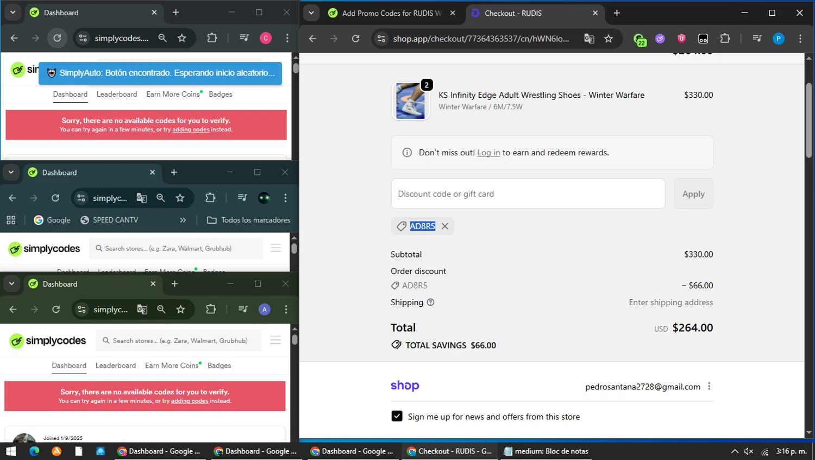Click checkout page vertical scrollbar
This screenshot has width=815, height=460.
click(x=809, y=121)
